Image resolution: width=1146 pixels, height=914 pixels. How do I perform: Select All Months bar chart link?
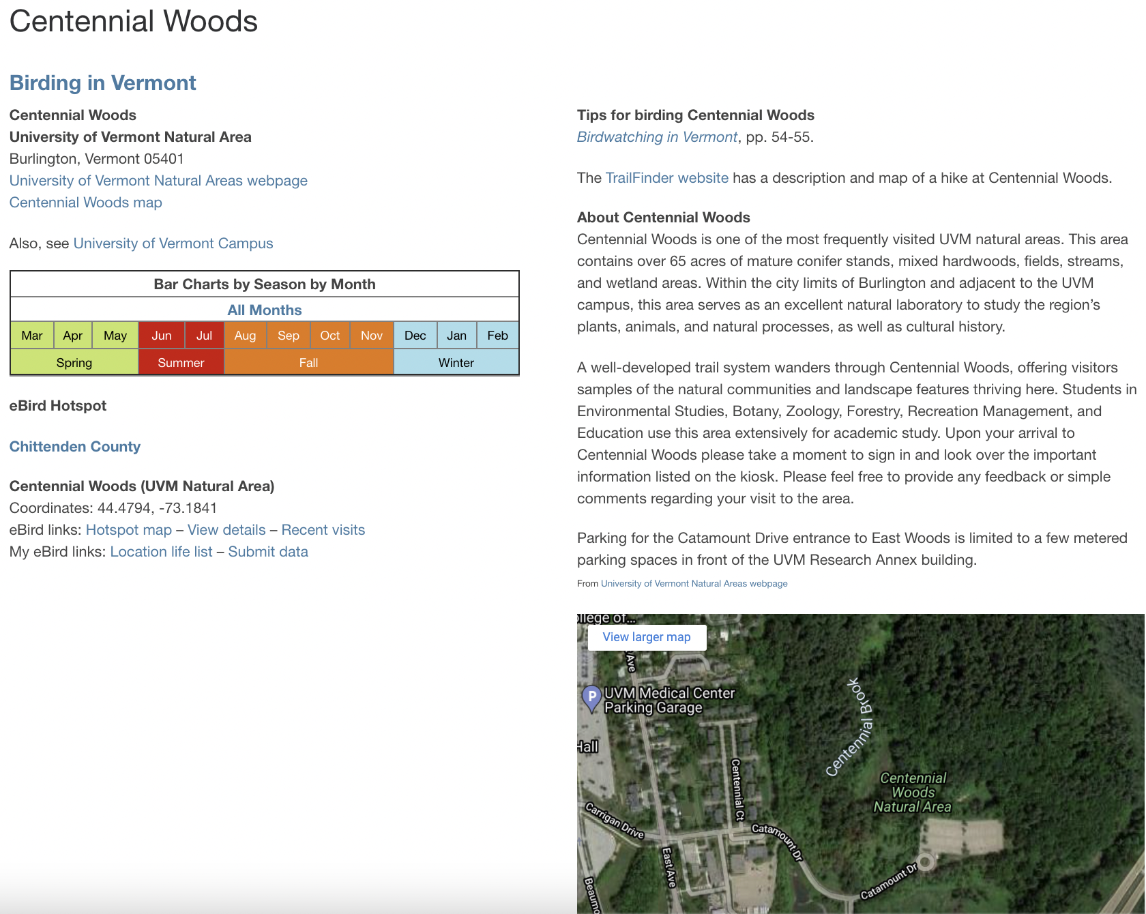click(x=264, y=310)
